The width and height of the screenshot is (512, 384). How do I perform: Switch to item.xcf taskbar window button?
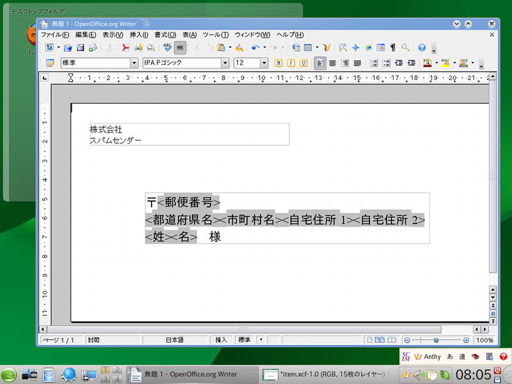pyautogui.click(x=326, y=374)
